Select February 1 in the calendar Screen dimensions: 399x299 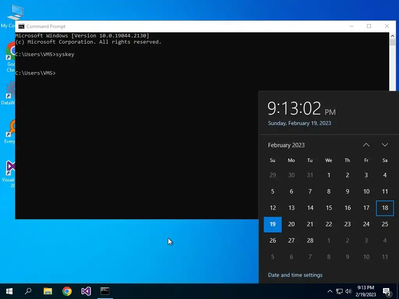click(329, 175)
